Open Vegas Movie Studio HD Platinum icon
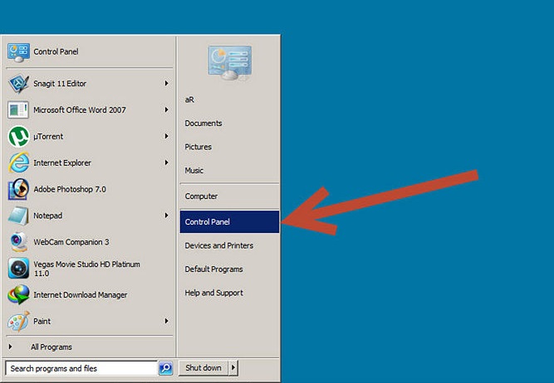This screenshot has height=383, width=554. click(x=18, y=269)
